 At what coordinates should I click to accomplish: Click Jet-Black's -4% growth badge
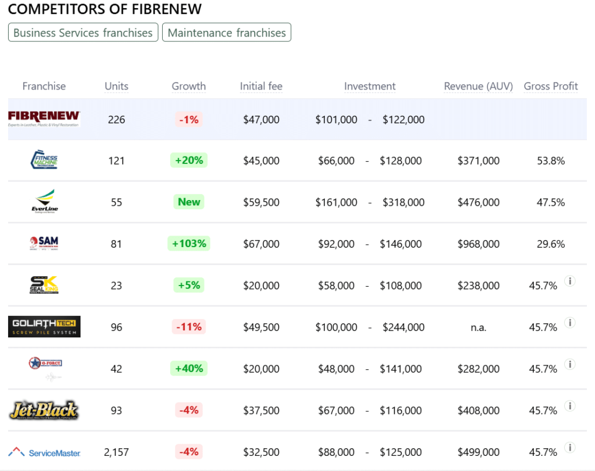coord(189,410)
